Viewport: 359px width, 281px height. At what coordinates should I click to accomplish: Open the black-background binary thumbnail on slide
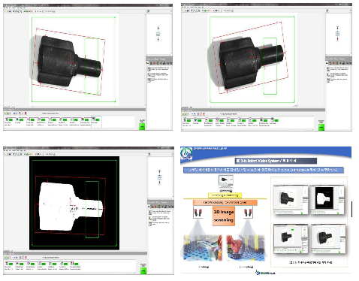[x=327, y=200]
